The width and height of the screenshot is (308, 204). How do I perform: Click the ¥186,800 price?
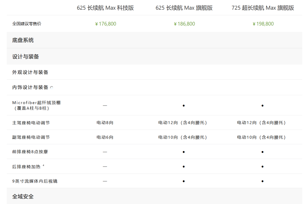pyautogui.click(x=184, y=24)
